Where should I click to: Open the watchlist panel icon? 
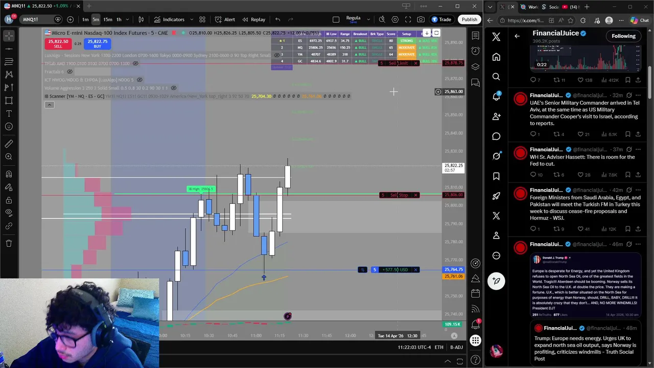click(475, 35)
